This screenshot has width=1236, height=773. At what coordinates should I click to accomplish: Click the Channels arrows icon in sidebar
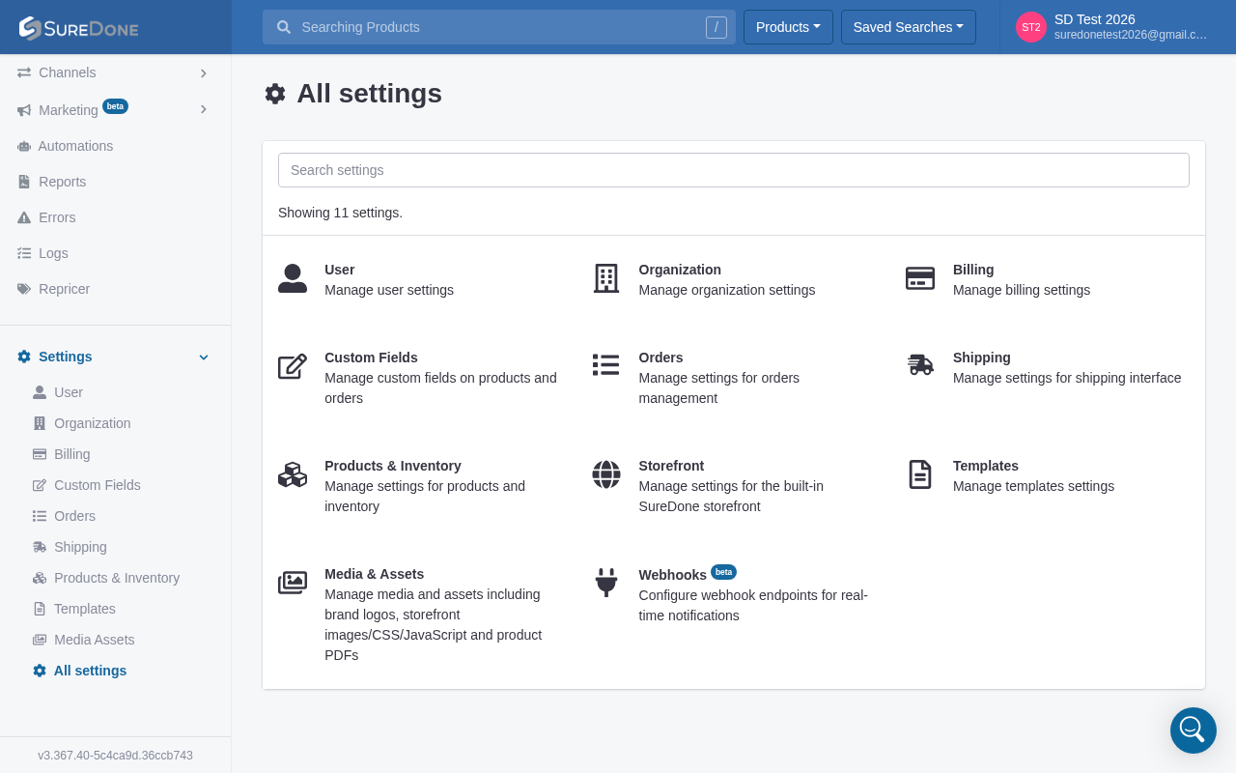click(24, 72)
